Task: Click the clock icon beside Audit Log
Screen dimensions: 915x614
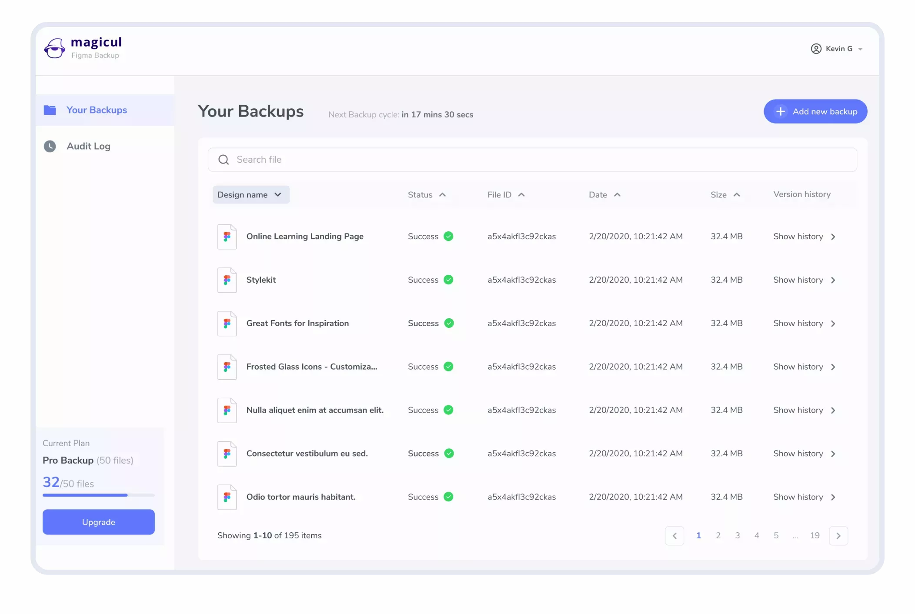Action: pyautogui.click(x=50, y=146)
